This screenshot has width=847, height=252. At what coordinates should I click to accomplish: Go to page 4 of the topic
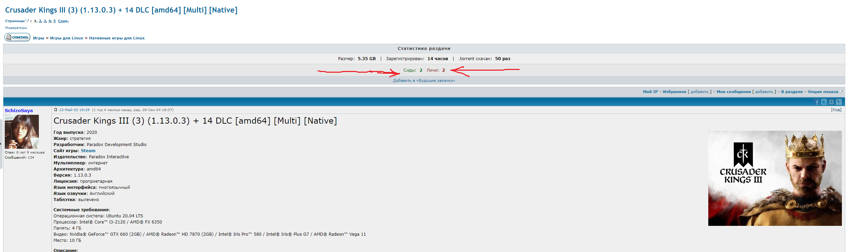click(x=50, y=21)
